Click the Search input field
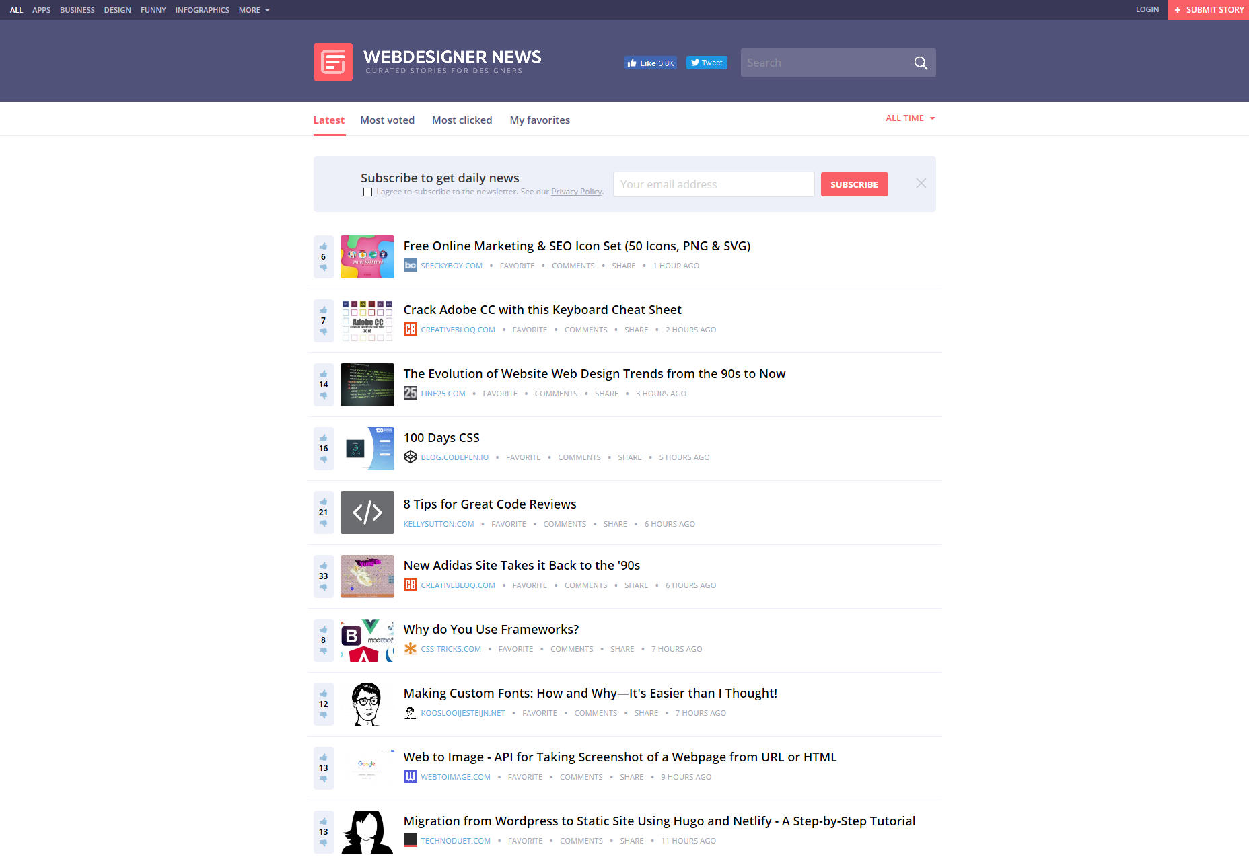Viewport: 1249px width, 861px height. click(x=826, y=63)
